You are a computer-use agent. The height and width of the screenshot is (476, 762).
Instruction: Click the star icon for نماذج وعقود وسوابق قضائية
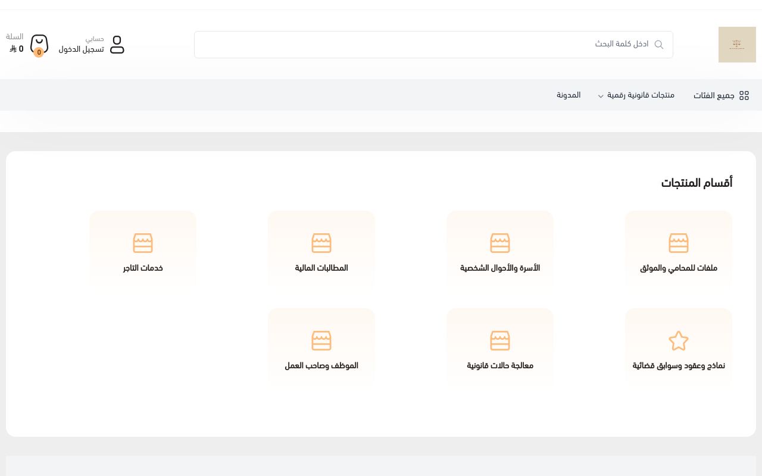point(679,341)
